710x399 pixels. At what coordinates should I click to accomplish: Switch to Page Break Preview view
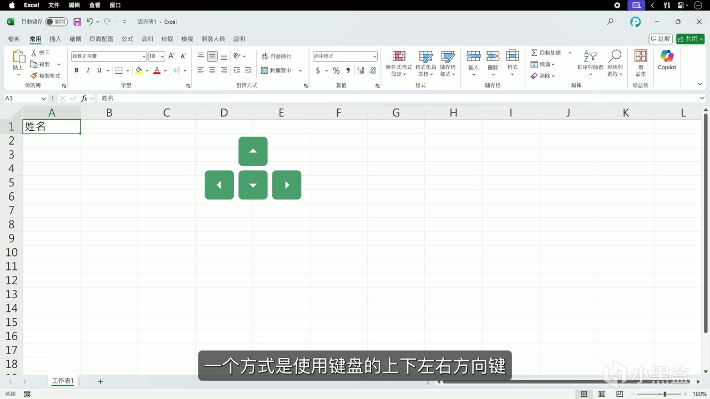click(x=620, y=394)
